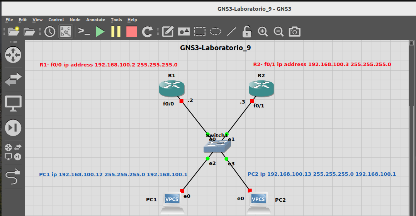
Task: Select the R2 router node
Action: pyautogui.click(x=261, y=88)
